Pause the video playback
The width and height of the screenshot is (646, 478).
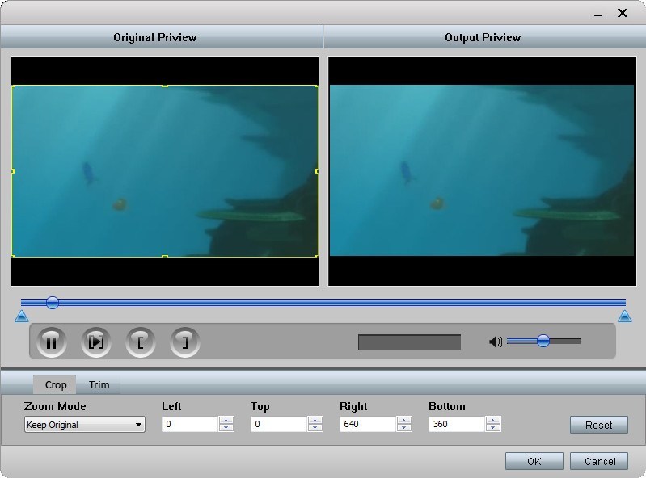coord(52,342)
